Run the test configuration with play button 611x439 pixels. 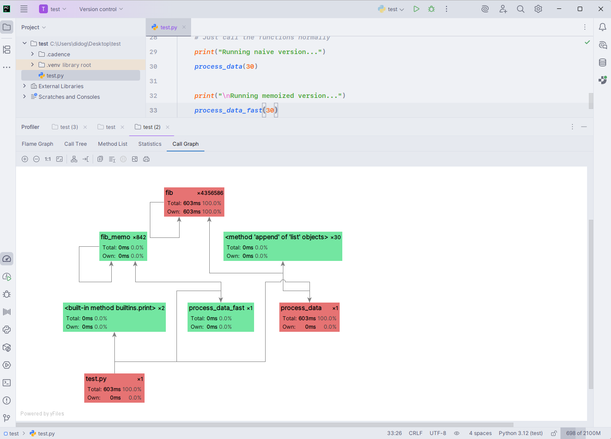(x=416, y=9)
